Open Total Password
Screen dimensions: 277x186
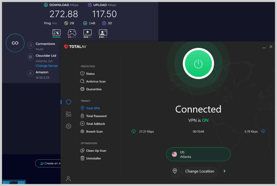[93, 116]
